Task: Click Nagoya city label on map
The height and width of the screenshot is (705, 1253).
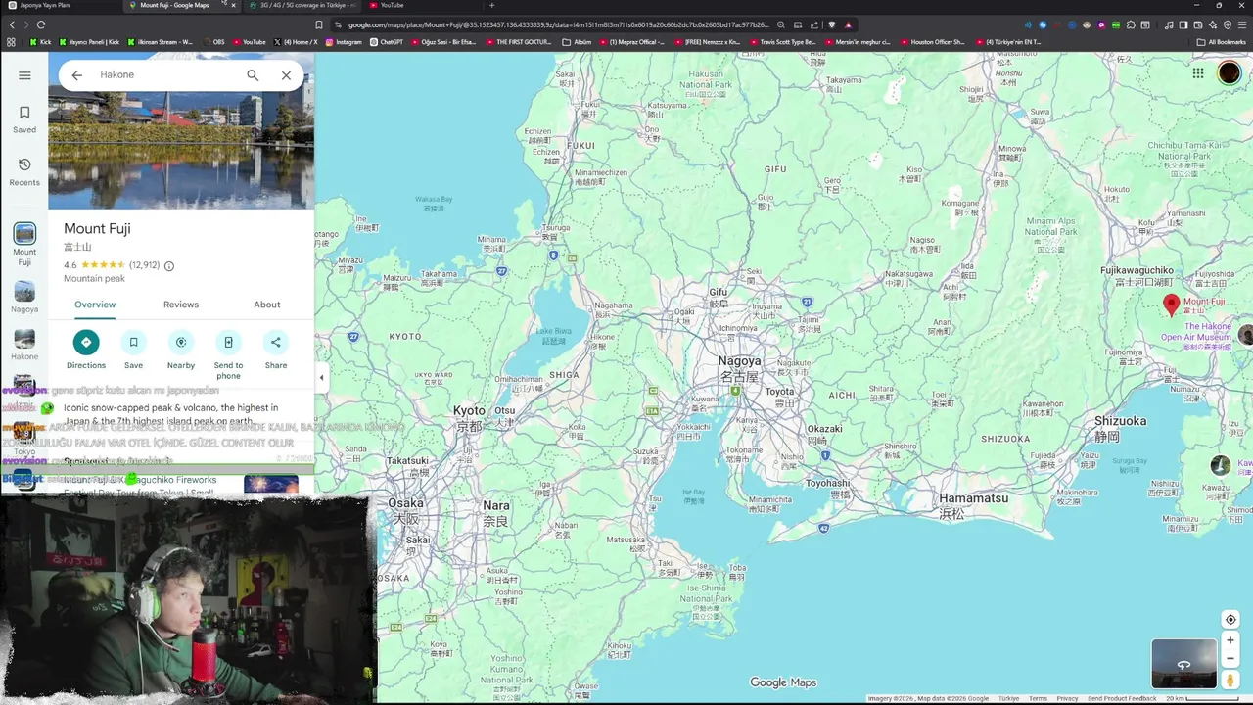Action: coord(739,368)
